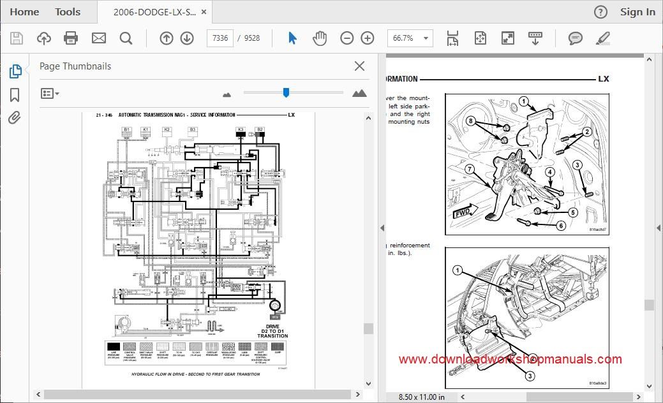Click the page size text 8.50 x 11.00 in

coord(422,397)
